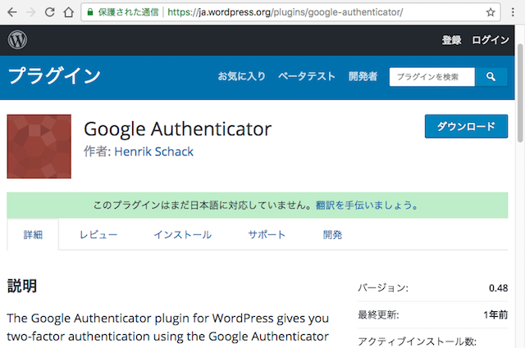Switch to the インストール tab
Screen dimensions: 525x348
click(182, 235)
